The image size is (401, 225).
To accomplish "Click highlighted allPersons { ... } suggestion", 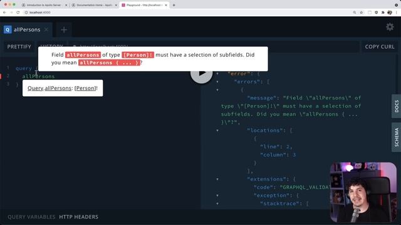I will pyautogui.click(x=109, y=62).
